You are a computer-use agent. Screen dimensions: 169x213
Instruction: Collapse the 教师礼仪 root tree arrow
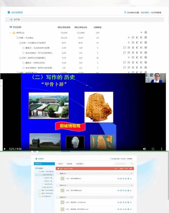[x=11, y=33]
